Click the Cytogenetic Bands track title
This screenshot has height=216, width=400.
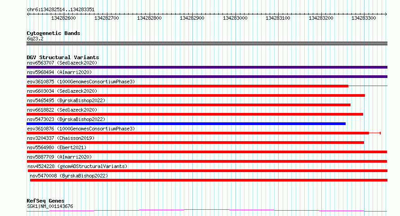53,33
